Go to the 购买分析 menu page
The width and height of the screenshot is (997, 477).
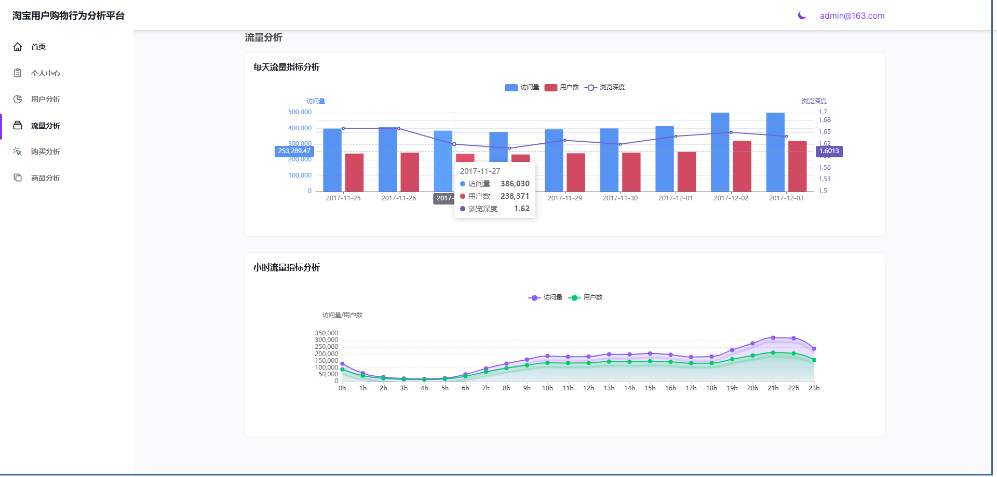click(46, 152)
